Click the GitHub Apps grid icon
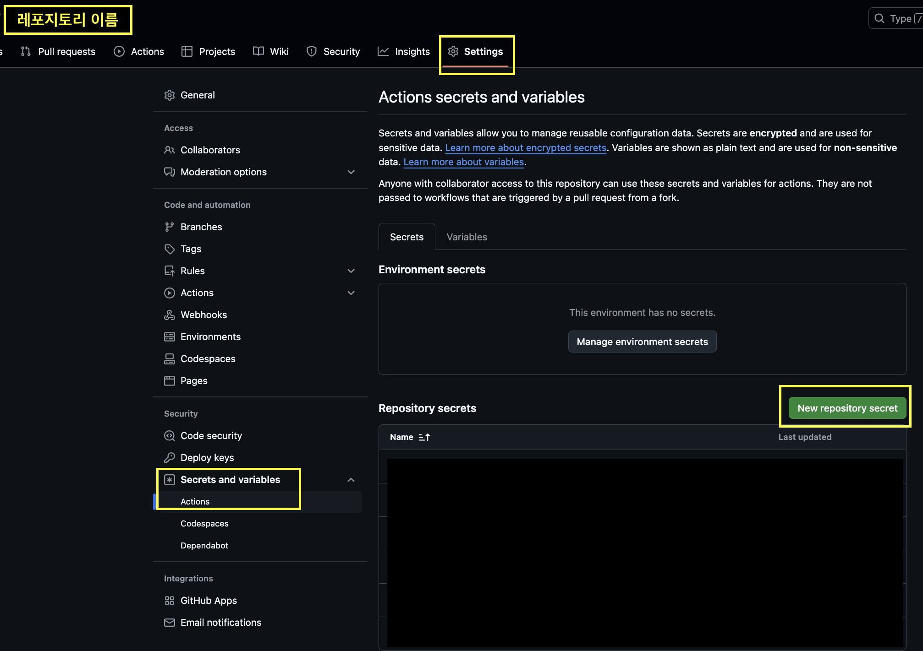This screenshot has width=923, height=651. coord(170,601)
